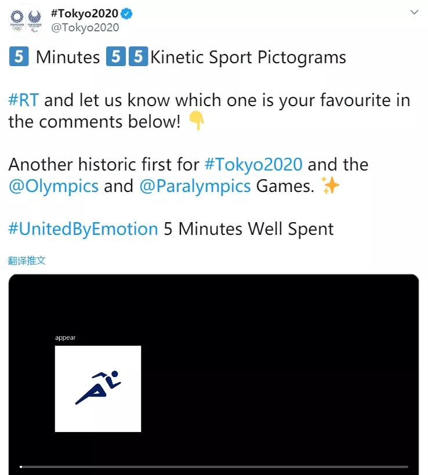Viewport: 428px width, 475px height.
Task: Click the @Tokyo2020 handle under the name
Action: [85, 27]
